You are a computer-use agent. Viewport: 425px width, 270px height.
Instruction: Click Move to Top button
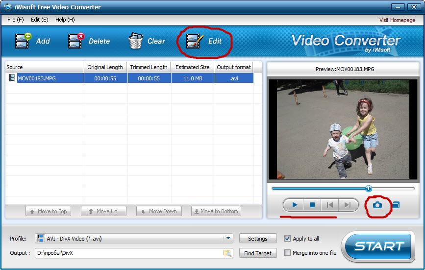tap(48, 211)
